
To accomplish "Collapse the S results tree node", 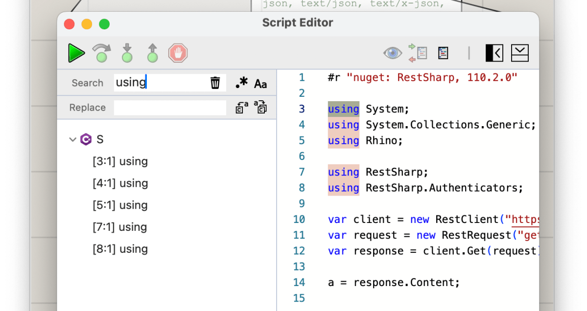I will pyautogui.click(x=72, y=139).
